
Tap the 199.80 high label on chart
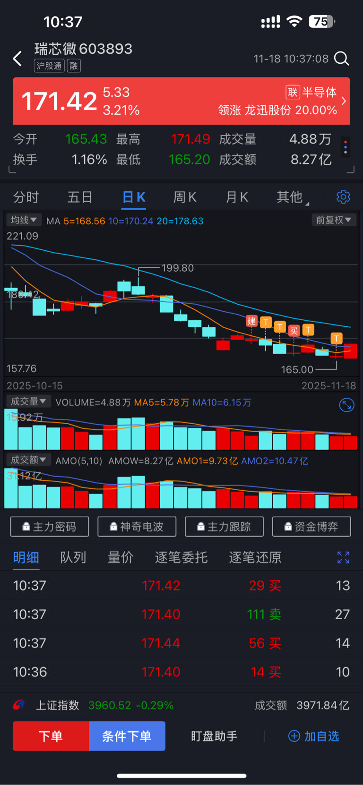point(178,268)
